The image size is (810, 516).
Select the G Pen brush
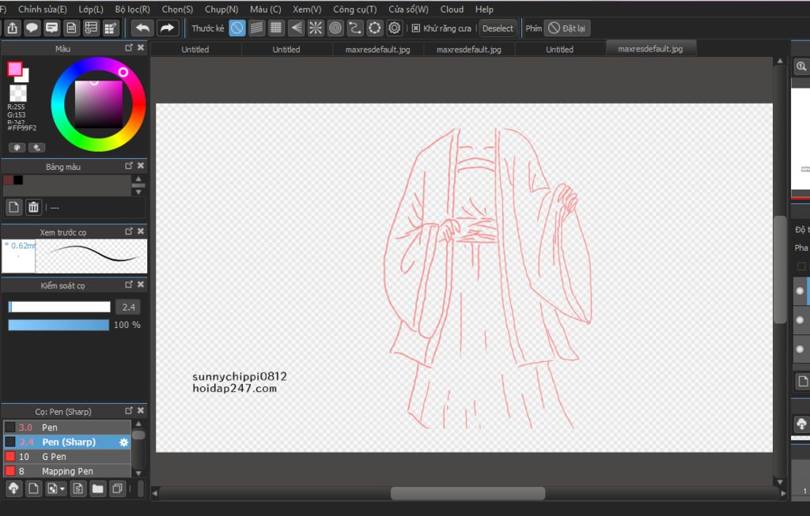67,457
